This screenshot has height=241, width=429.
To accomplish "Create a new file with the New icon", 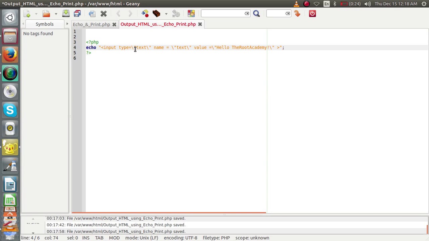I will (x=27, y=13).
